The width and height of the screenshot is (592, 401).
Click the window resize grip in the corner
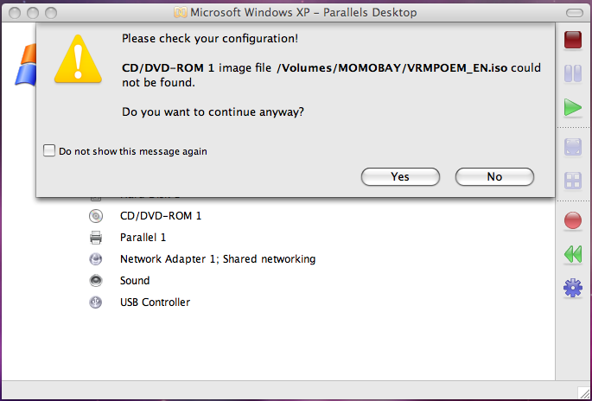585,394
